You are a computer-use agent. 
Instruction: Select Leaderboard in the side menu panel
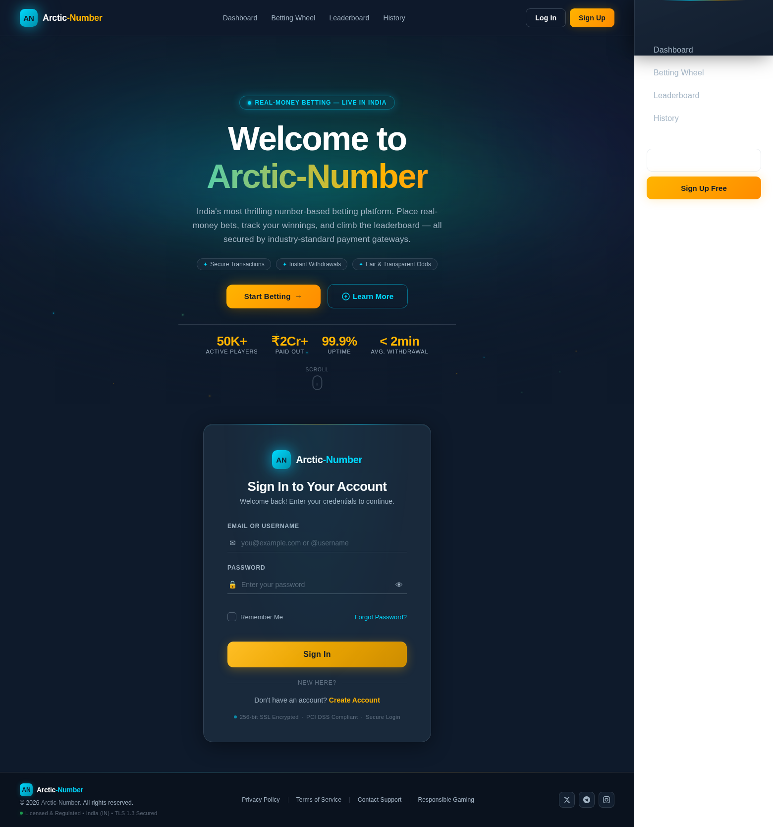pos(676,95)
